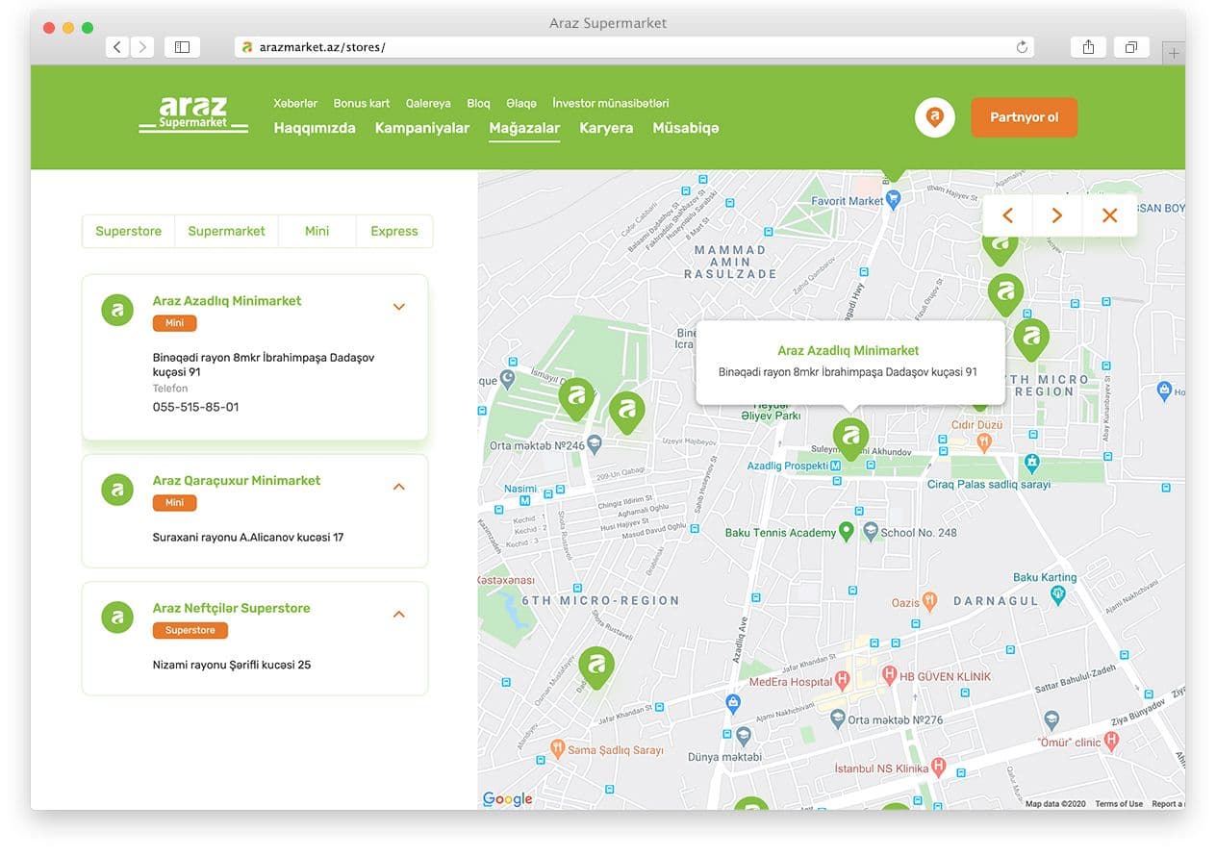Open the Safari share menu
The image size is (1216, 857).
tap(1088, 46)
